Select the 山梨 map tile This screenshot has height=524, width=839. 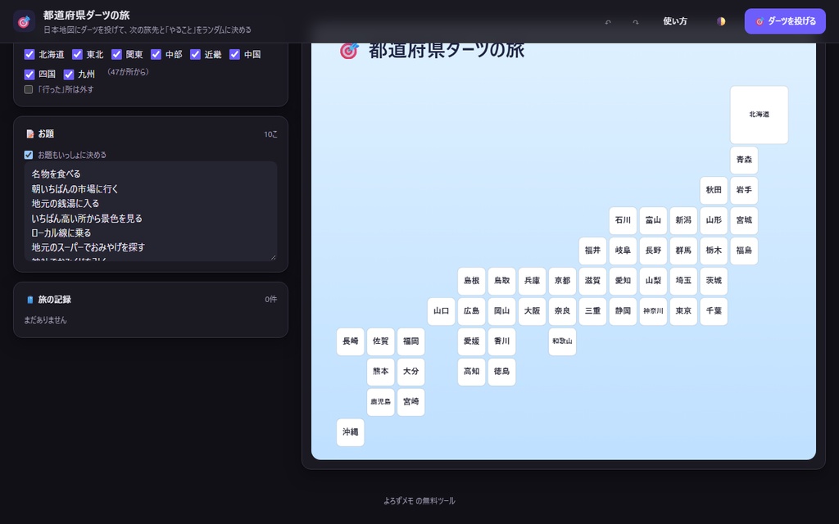[x=653, y=281]
